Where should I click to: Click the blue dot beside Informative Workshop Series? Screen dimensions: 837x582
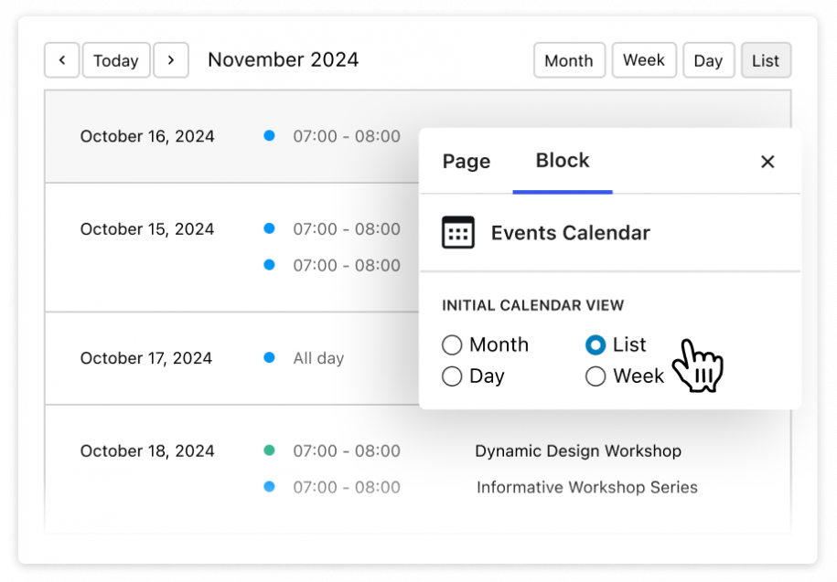click(269, 487)
